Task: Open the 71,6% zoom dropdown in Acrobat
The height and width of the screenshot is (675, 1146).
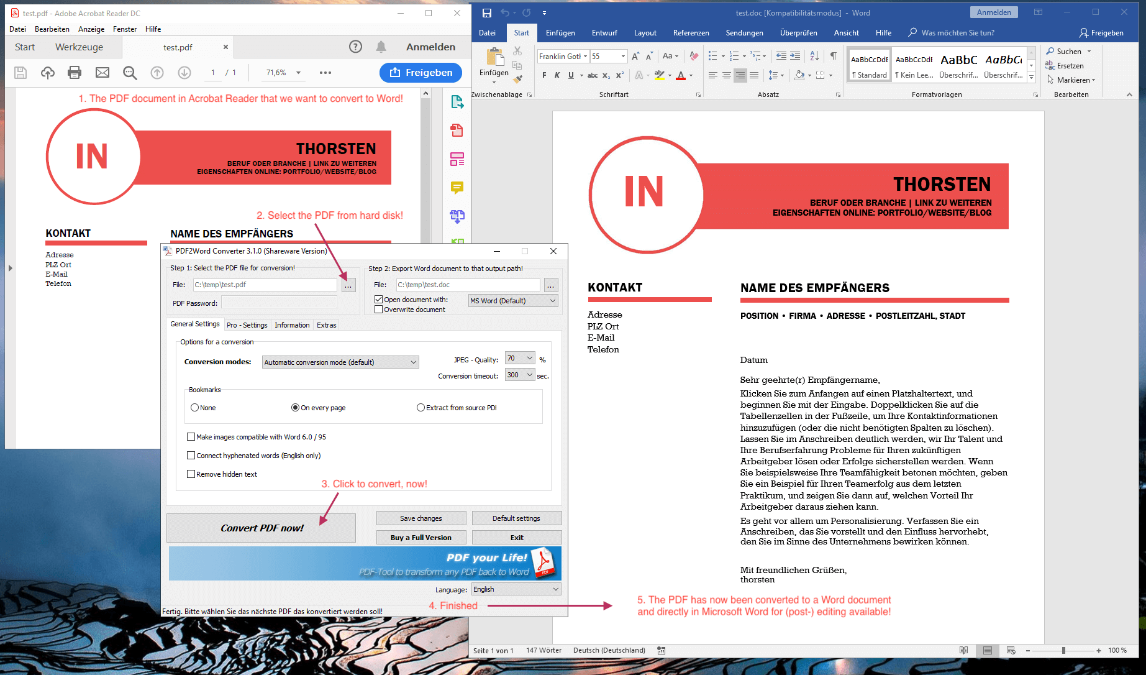Action: click(x=299, y=73)
